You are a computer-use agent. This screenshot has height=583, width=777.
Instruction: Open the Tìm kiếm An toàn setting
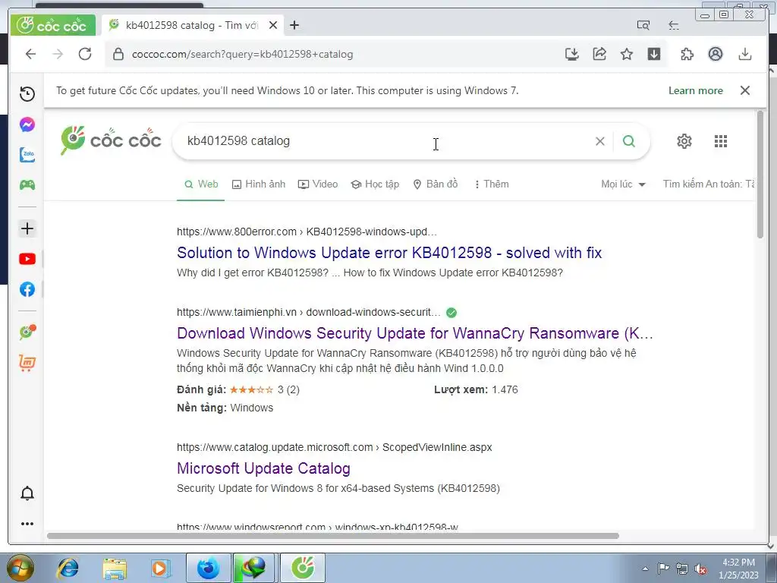[709, 184]
